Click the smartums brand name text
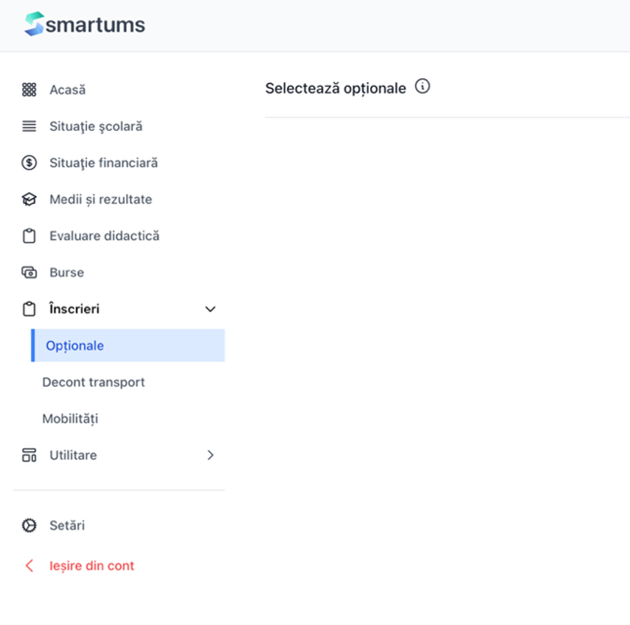This screenshot has height=625, width=630. point(95,25)
